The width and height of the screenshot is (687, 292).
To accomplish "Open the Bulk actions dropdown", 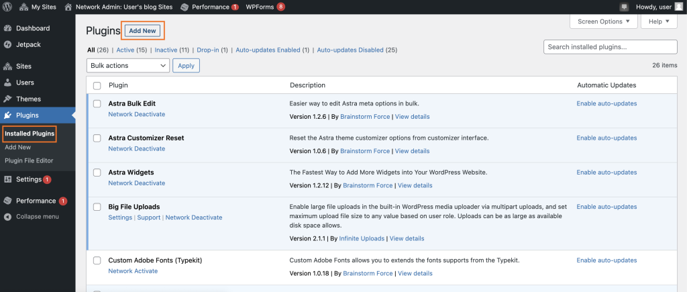I will 128,65.
